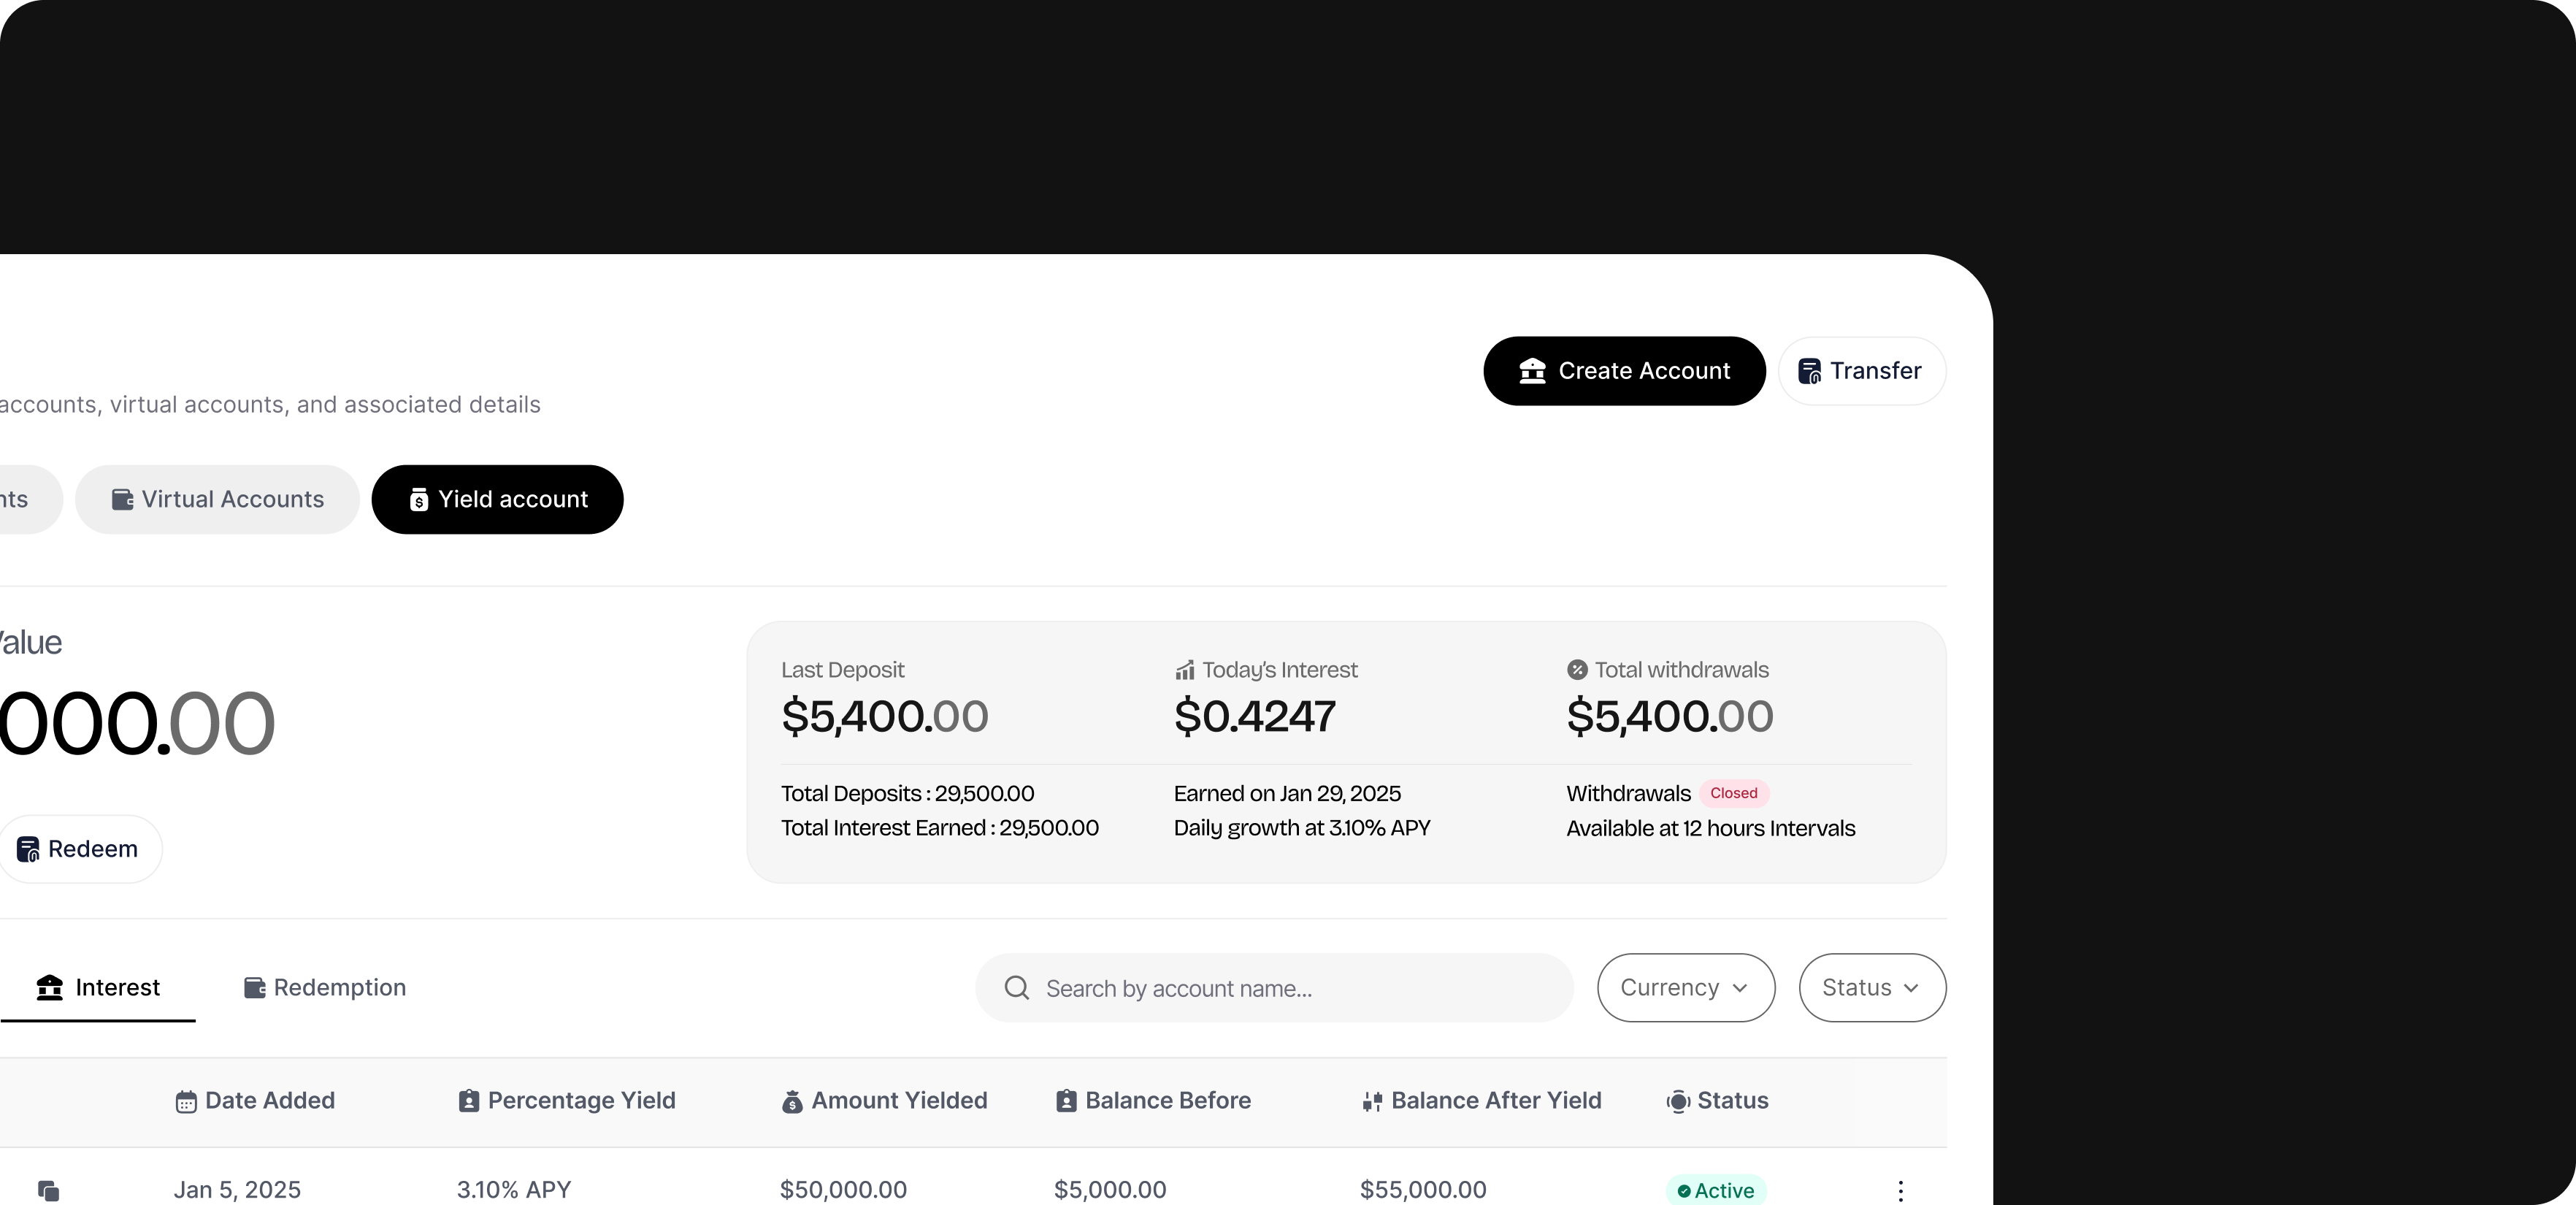This screenshot has width=2576, height=1205.
Task: Click the bank icon in Create Account
Action: (1532, 371)
